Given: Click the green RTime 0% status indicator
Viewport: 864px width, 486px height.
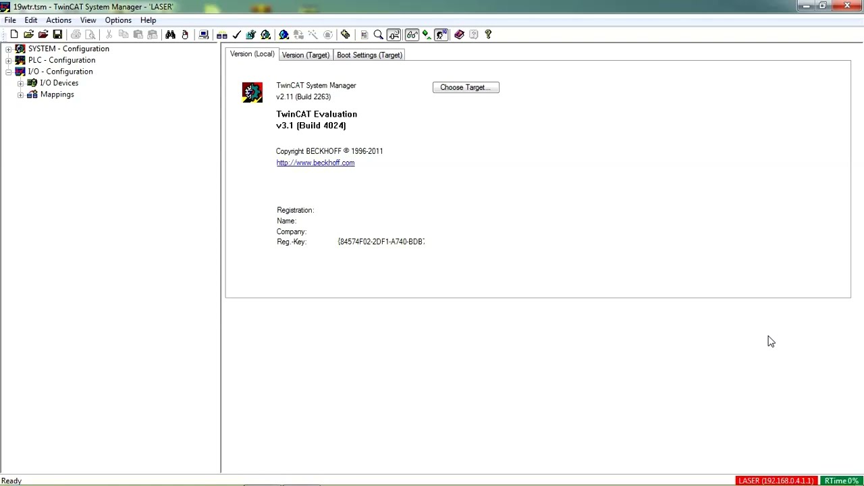Looking at the screenshot, I should [x=841, y=481].
